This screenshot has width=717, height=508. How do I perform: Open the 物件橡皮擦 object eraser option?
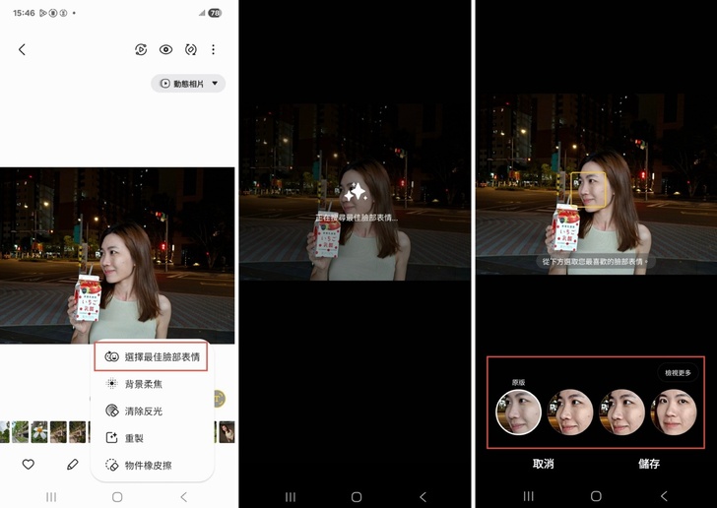click(x=148, y=465)
